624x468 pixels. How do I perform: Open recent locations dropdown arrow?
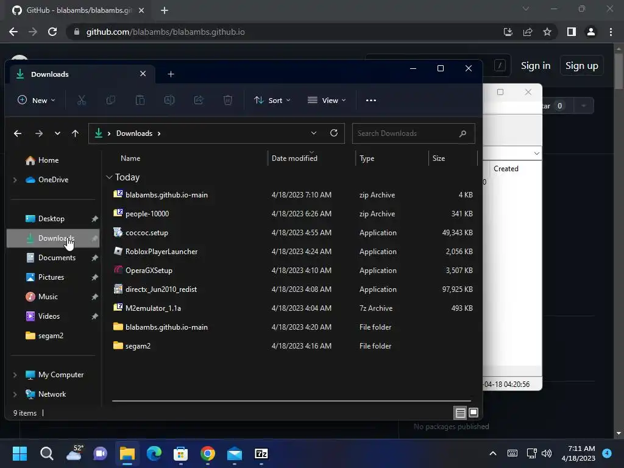point(57,133)
